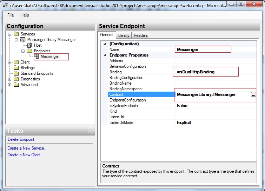This screenshot has width=265, height=191.
Task: Select the Kind property row
Action: (182, 111)
